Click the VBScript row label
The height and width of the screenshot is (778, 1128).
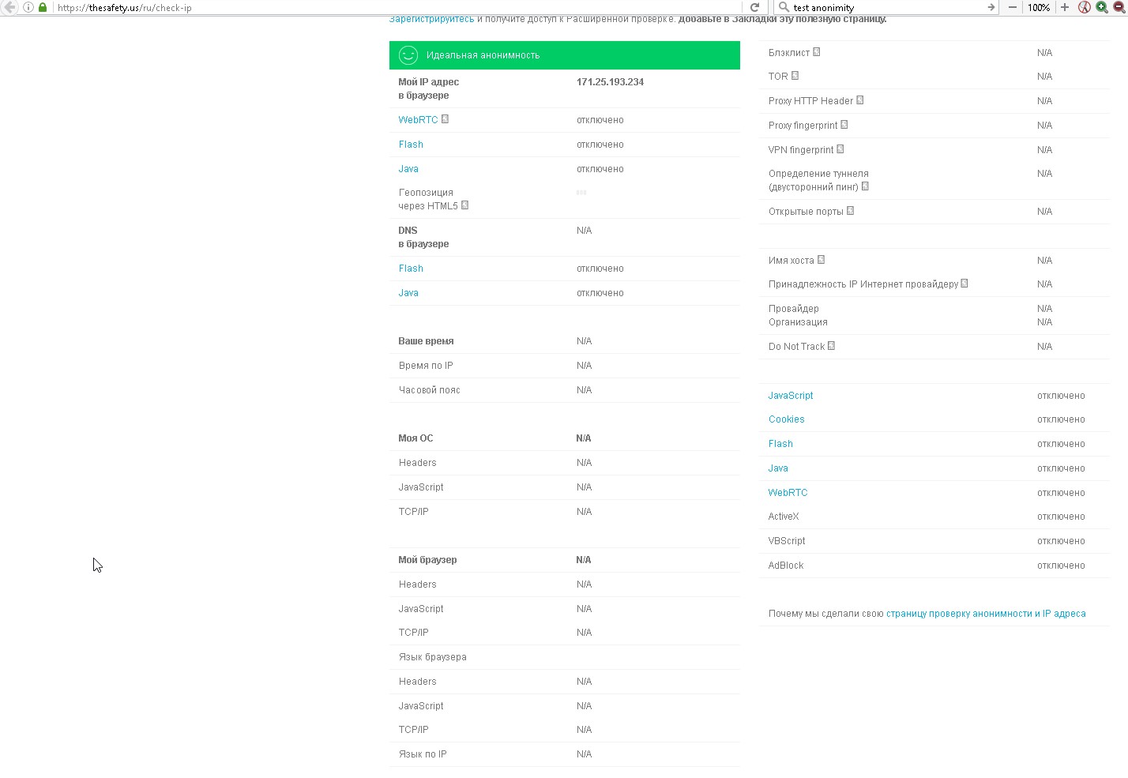pyautogui.click(x=787, y=541)
